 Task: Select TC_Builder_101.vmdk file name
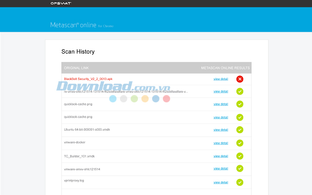[79, 156]
